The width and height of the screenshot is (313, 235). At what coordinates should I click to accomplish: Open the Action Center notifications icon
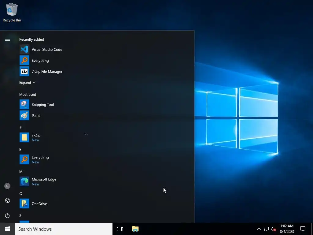(303, 229)
